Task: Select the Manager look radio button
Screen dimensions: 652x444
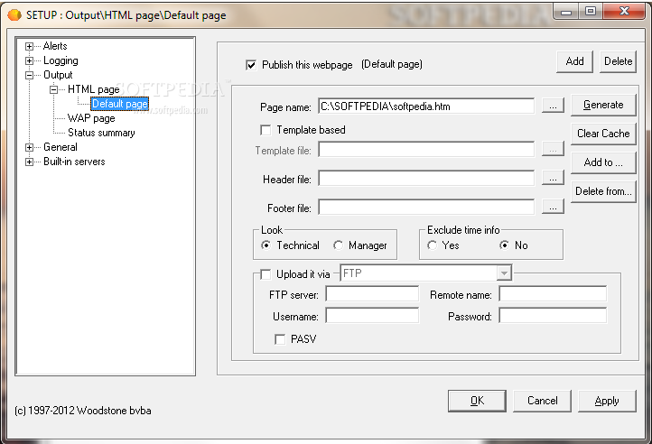Action: (338, 245)
